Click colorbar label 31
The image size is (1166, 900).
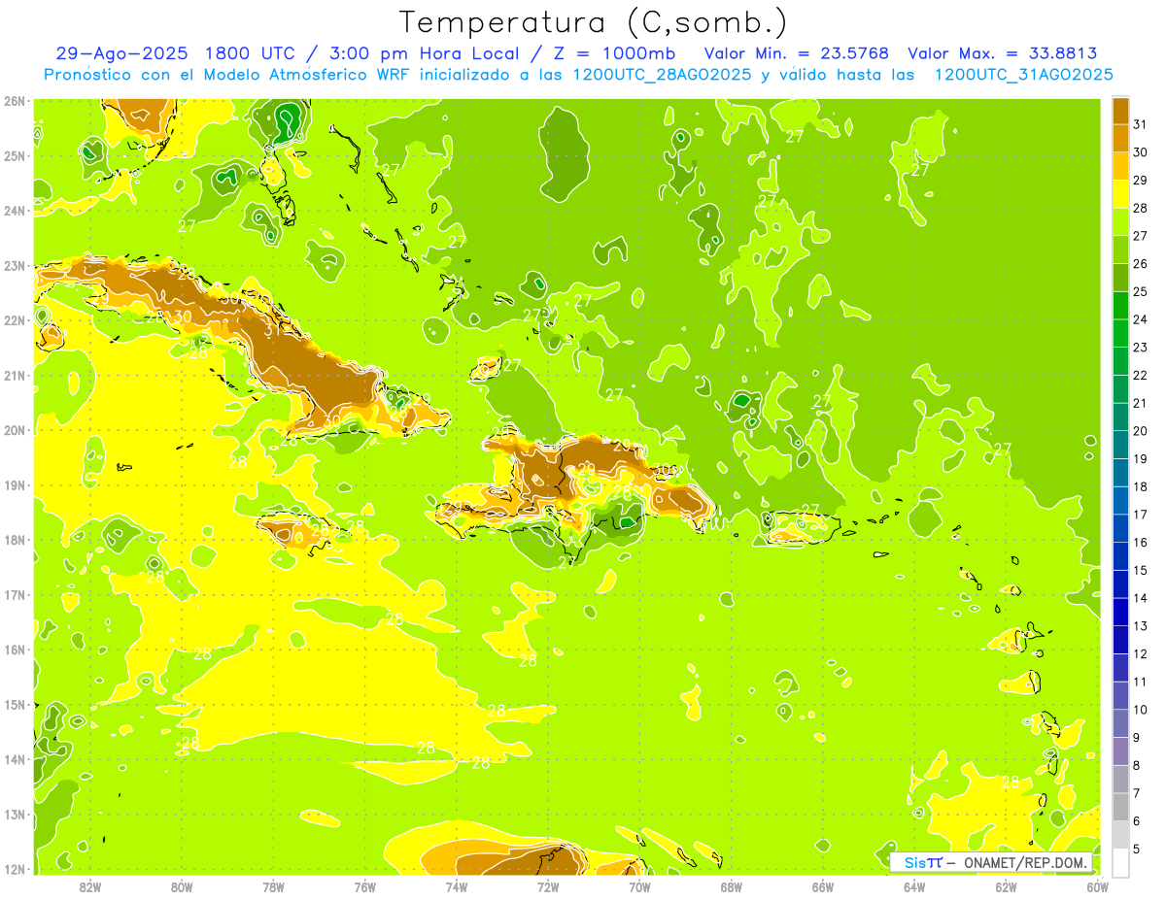coord(1141,124)
